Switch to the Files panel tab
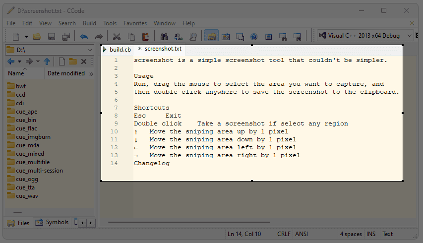 pyautogui.click(x=18, y=223)
